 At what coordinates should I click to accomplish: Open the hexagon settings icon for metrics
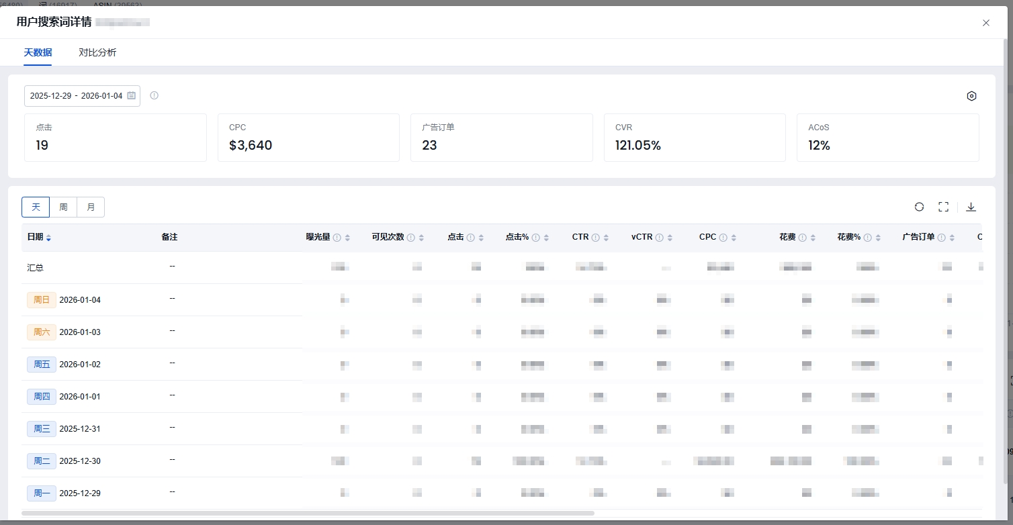tap(971, 96)
